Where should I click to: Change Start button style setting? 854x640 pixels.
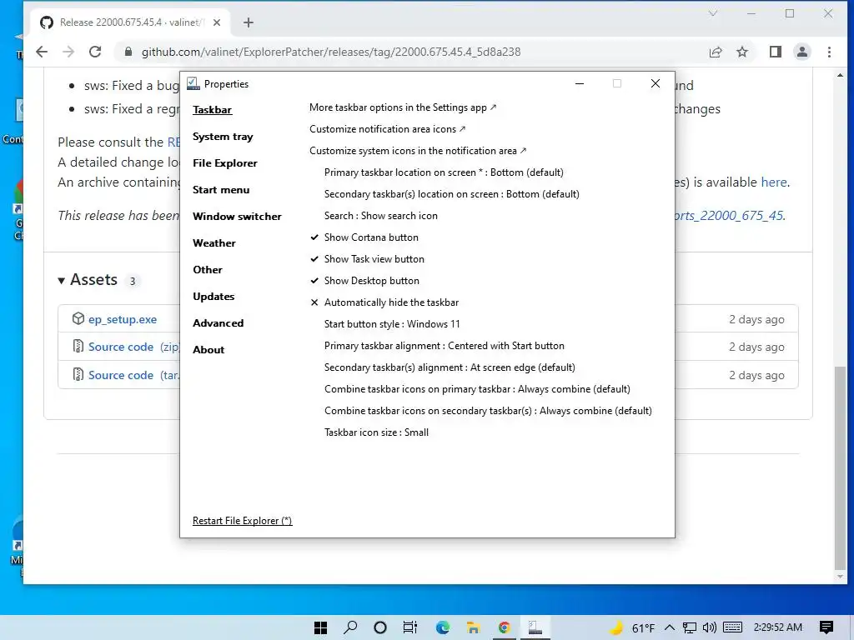click(392, 324)
